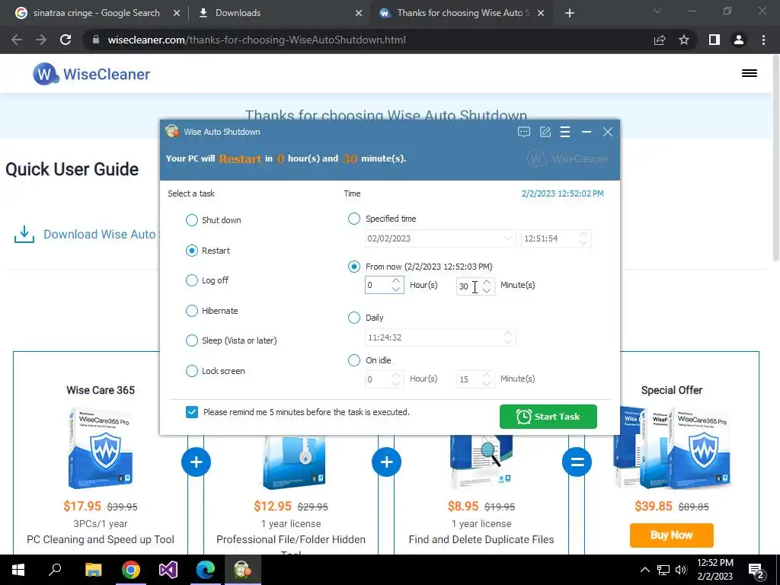The width and height of the screenshot is (780, 585).
Task: Click the Wise Auto Shutdown app logo
Action: (172, 131)
